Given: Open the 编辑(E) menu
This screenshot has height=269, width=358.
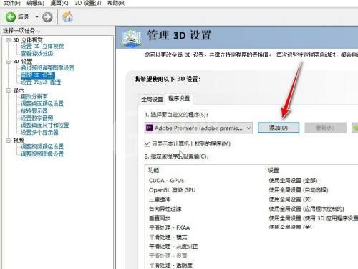Looking at the screenshot, I should click(36, 3).
